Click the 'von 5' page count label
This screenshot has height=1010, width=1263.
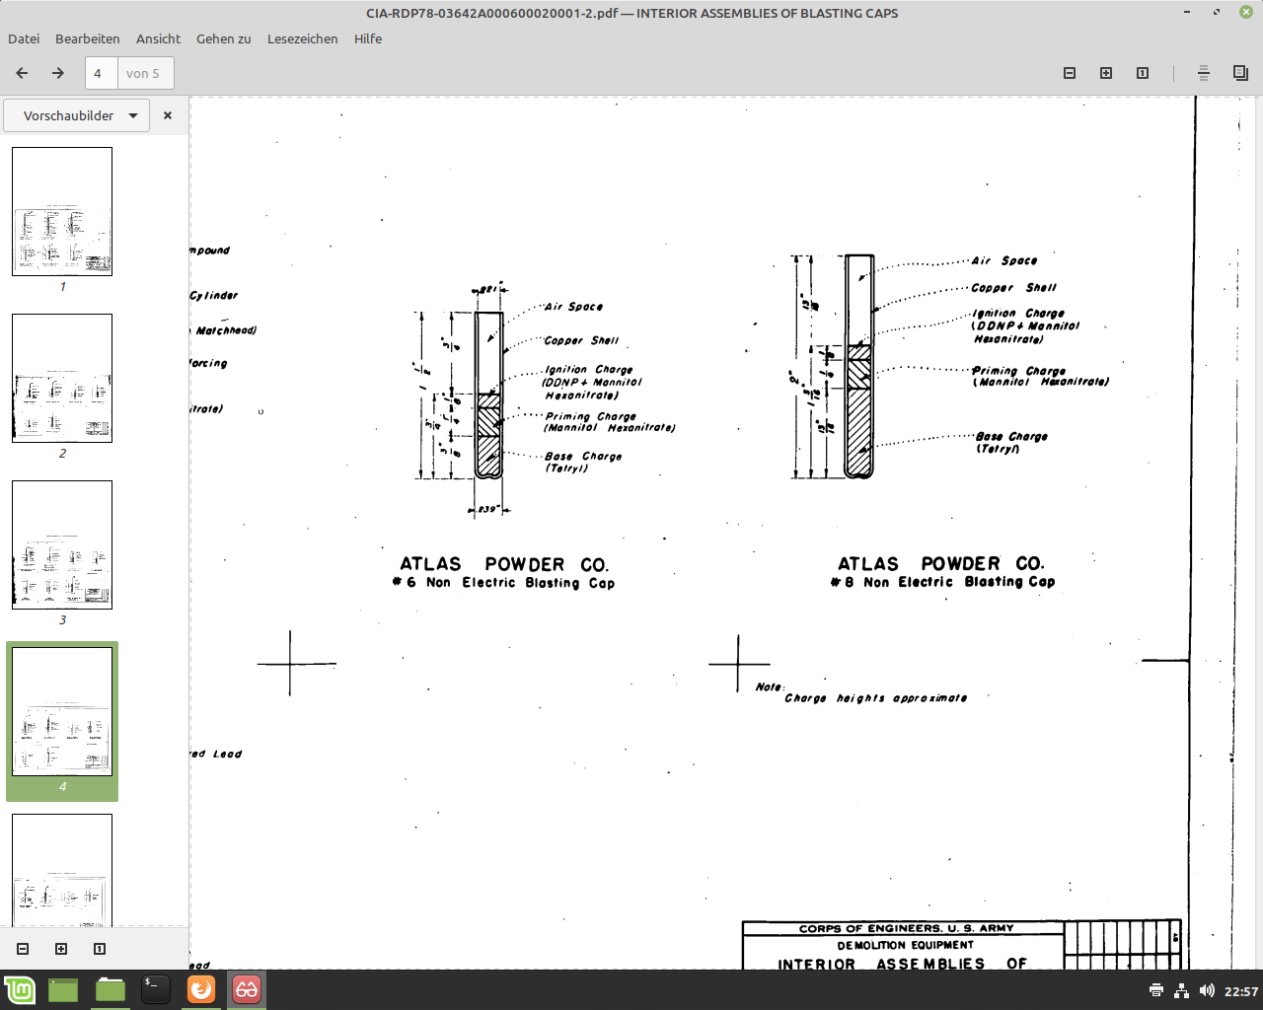pyautogui.click(x=143, y=73)
